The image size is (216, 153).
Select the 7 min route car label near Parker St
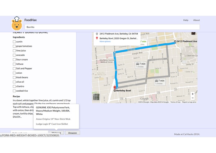coord(141,65)
